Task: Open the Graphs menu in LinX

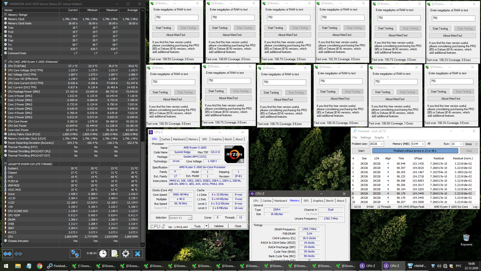Action: pyautogui.click(x=379, y=138)
